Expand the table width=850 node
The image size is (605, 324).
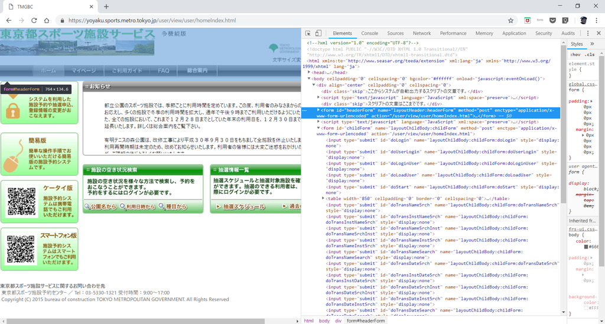coord(323,198)
